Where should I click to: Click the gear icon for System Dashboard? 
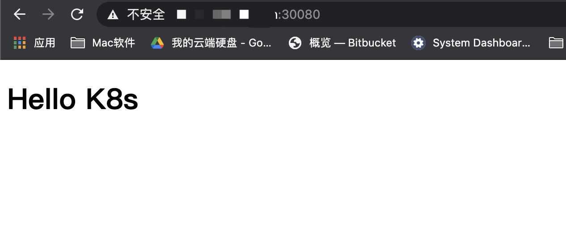click(418, 43)
